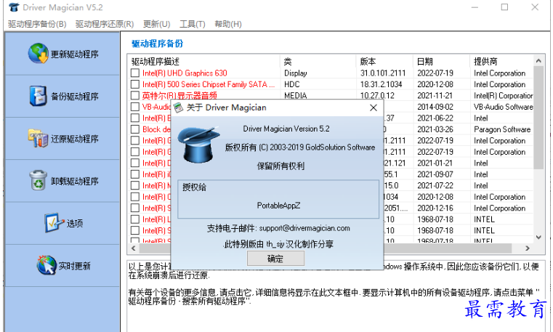Close the About Driver Magician dialog
This screenshot has height=332, width=553.
(374, 108)
